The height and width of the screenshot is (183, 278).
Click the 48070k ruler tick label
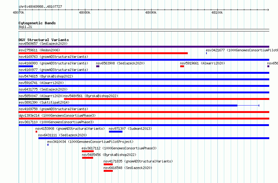(x=18, y=12)
